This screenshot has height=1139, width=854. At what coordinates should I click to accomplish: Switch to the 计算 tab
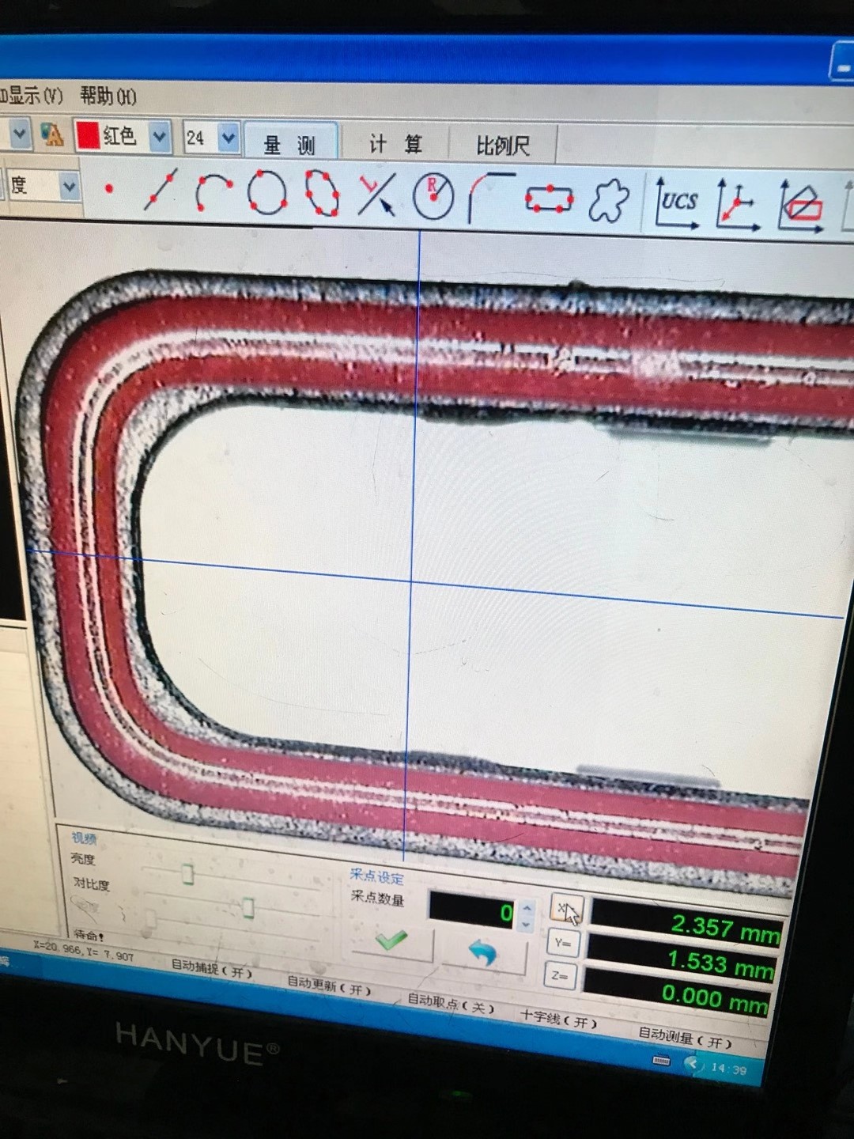pos(395,143)
